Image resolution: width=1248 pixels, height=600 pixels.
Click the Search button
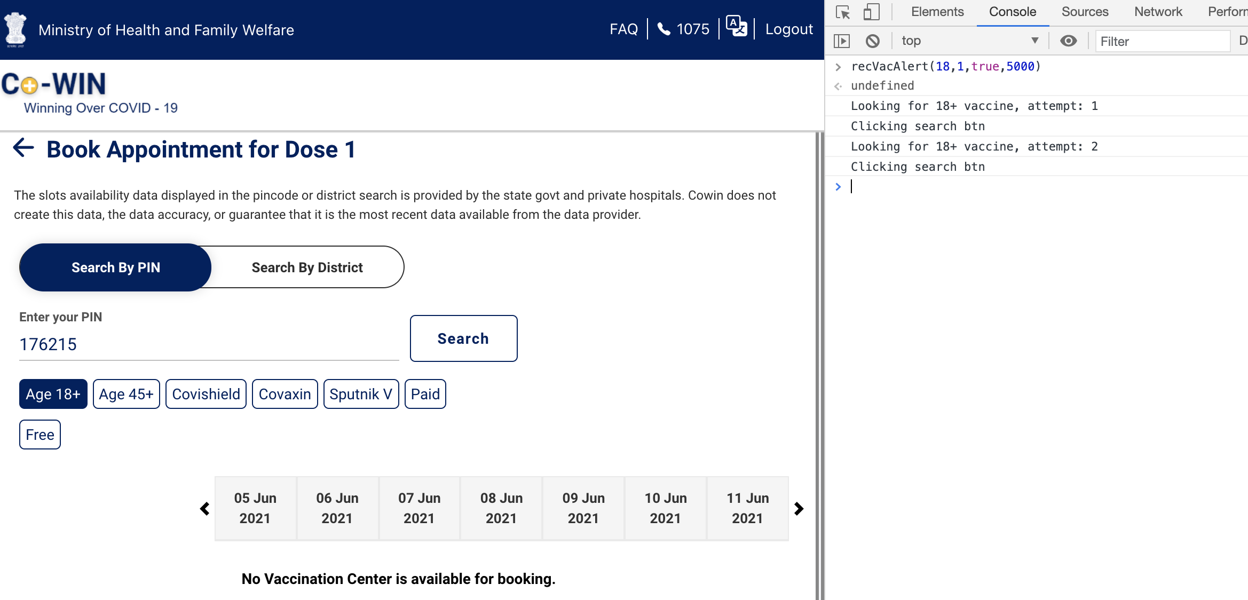coord(463,338)
